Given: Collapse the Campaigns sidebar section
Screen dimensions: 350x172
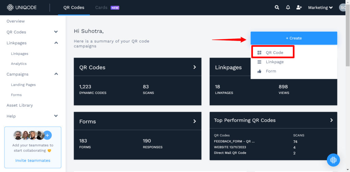Looking at the screenshot, I should (x=56, y=74).
